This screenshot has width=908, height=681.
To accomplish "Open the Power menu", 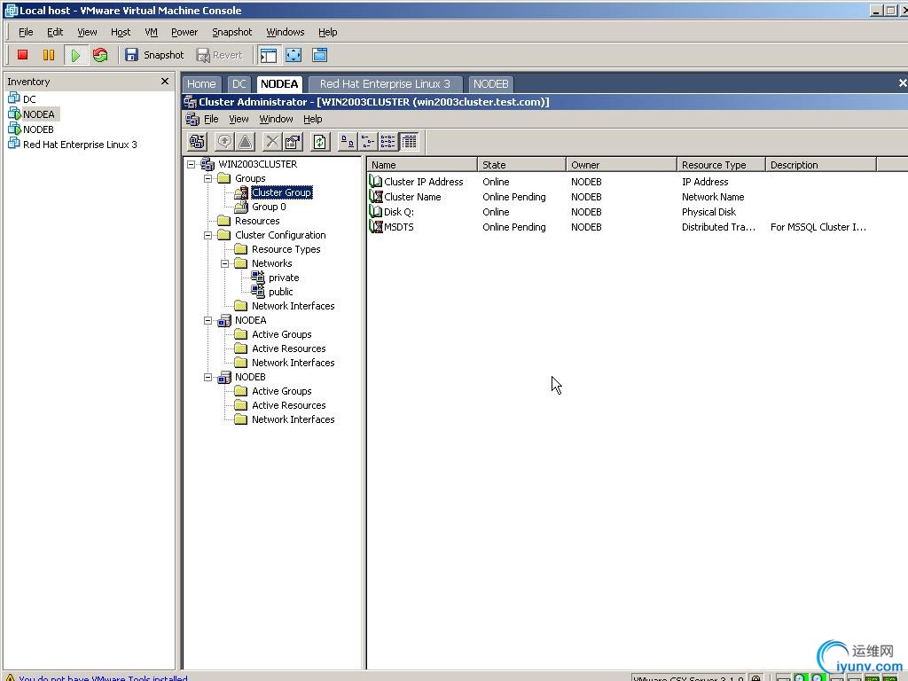I will point(184,32).
